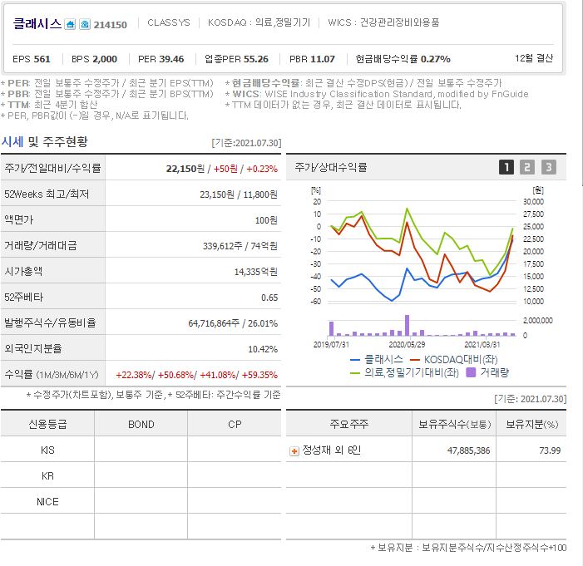Select stock code 214150
Viewport: 583px width, 566px height.
click(110, 25)
